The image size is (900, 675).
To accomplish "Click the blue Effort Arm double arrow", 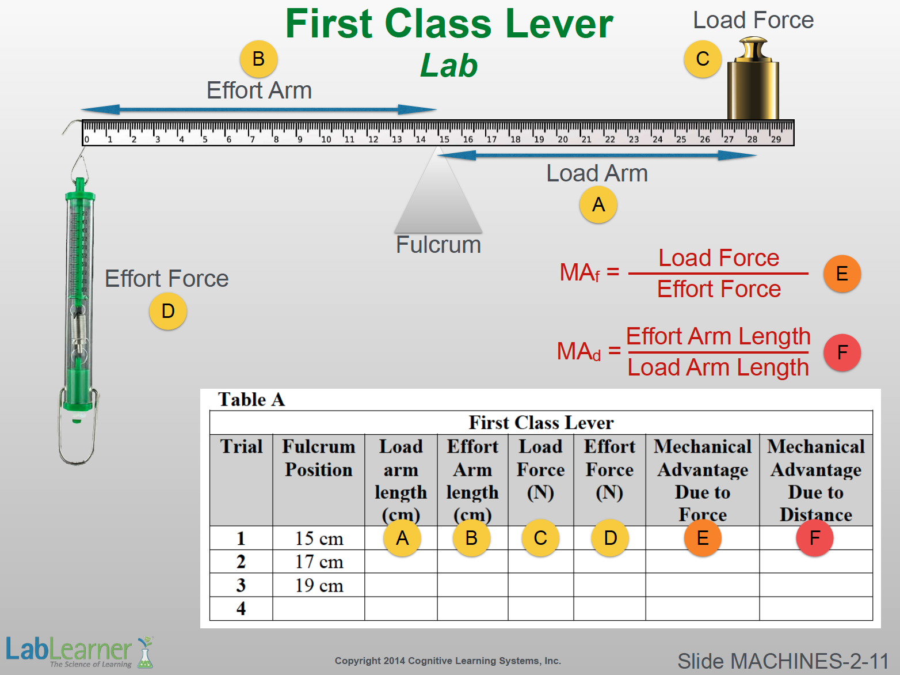I will pyautogui.click(x=258, y=109).
